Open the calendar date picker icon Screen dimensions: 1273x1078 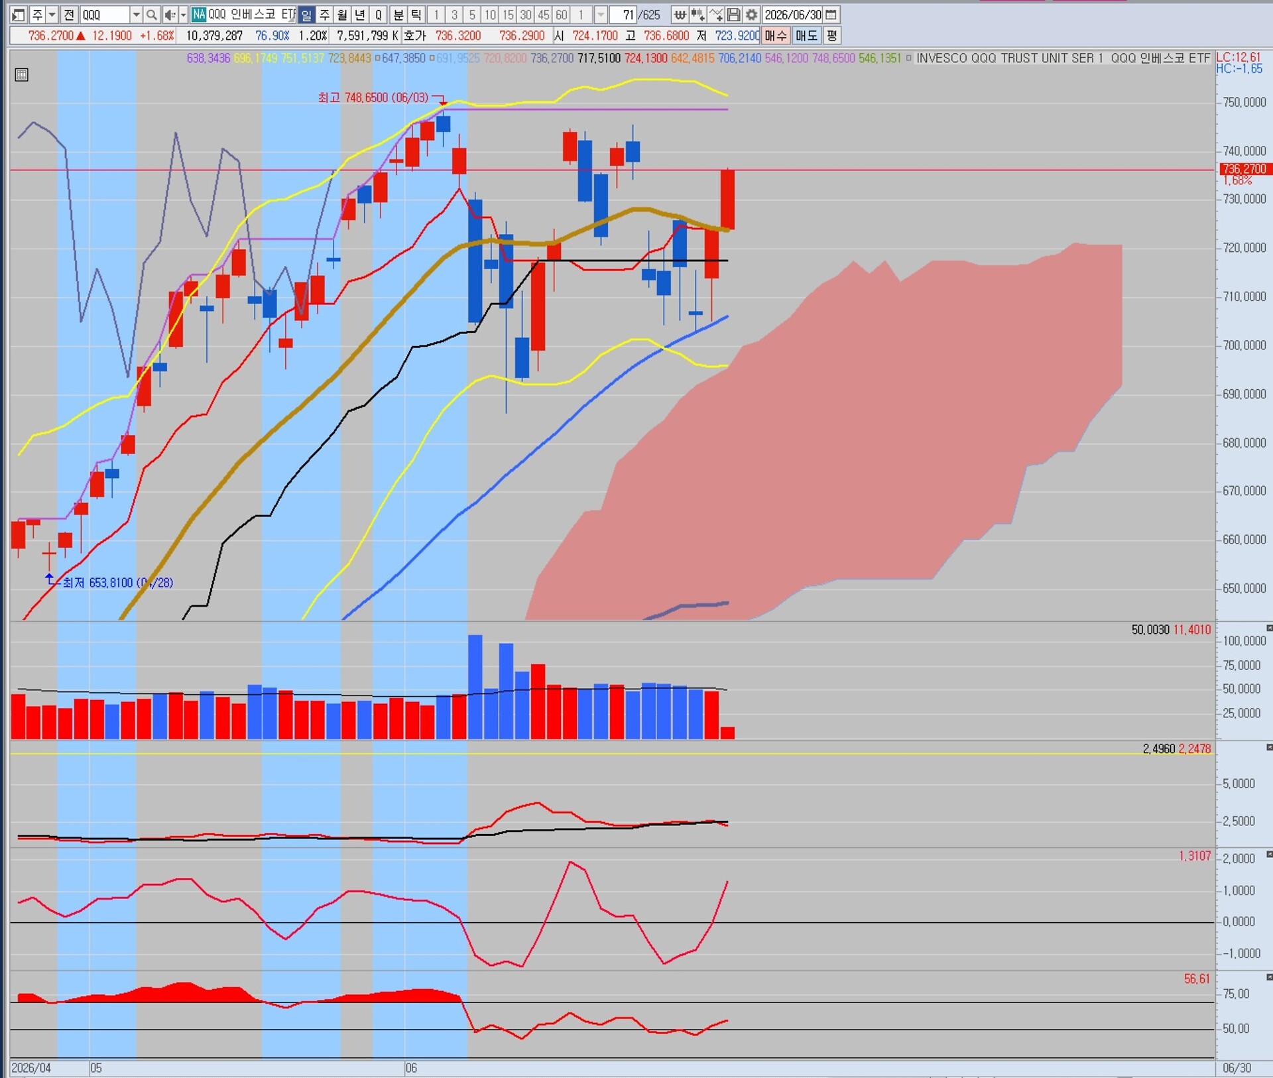point(831,15)
